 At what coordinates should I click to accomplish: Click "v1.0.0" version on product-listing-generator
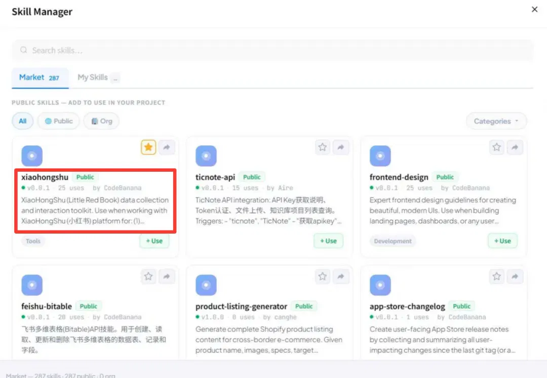[212, 317]
